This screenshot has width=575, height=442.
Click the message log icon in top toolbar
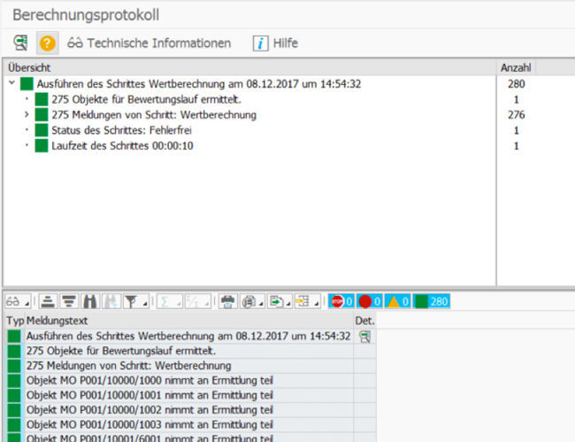(20, 43)
